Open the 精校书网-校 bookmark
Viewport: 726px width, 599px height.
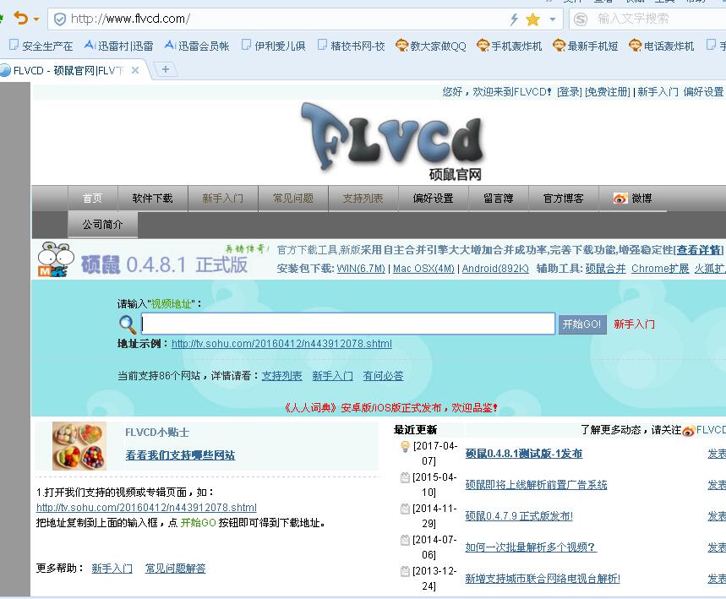coord(352,46)
